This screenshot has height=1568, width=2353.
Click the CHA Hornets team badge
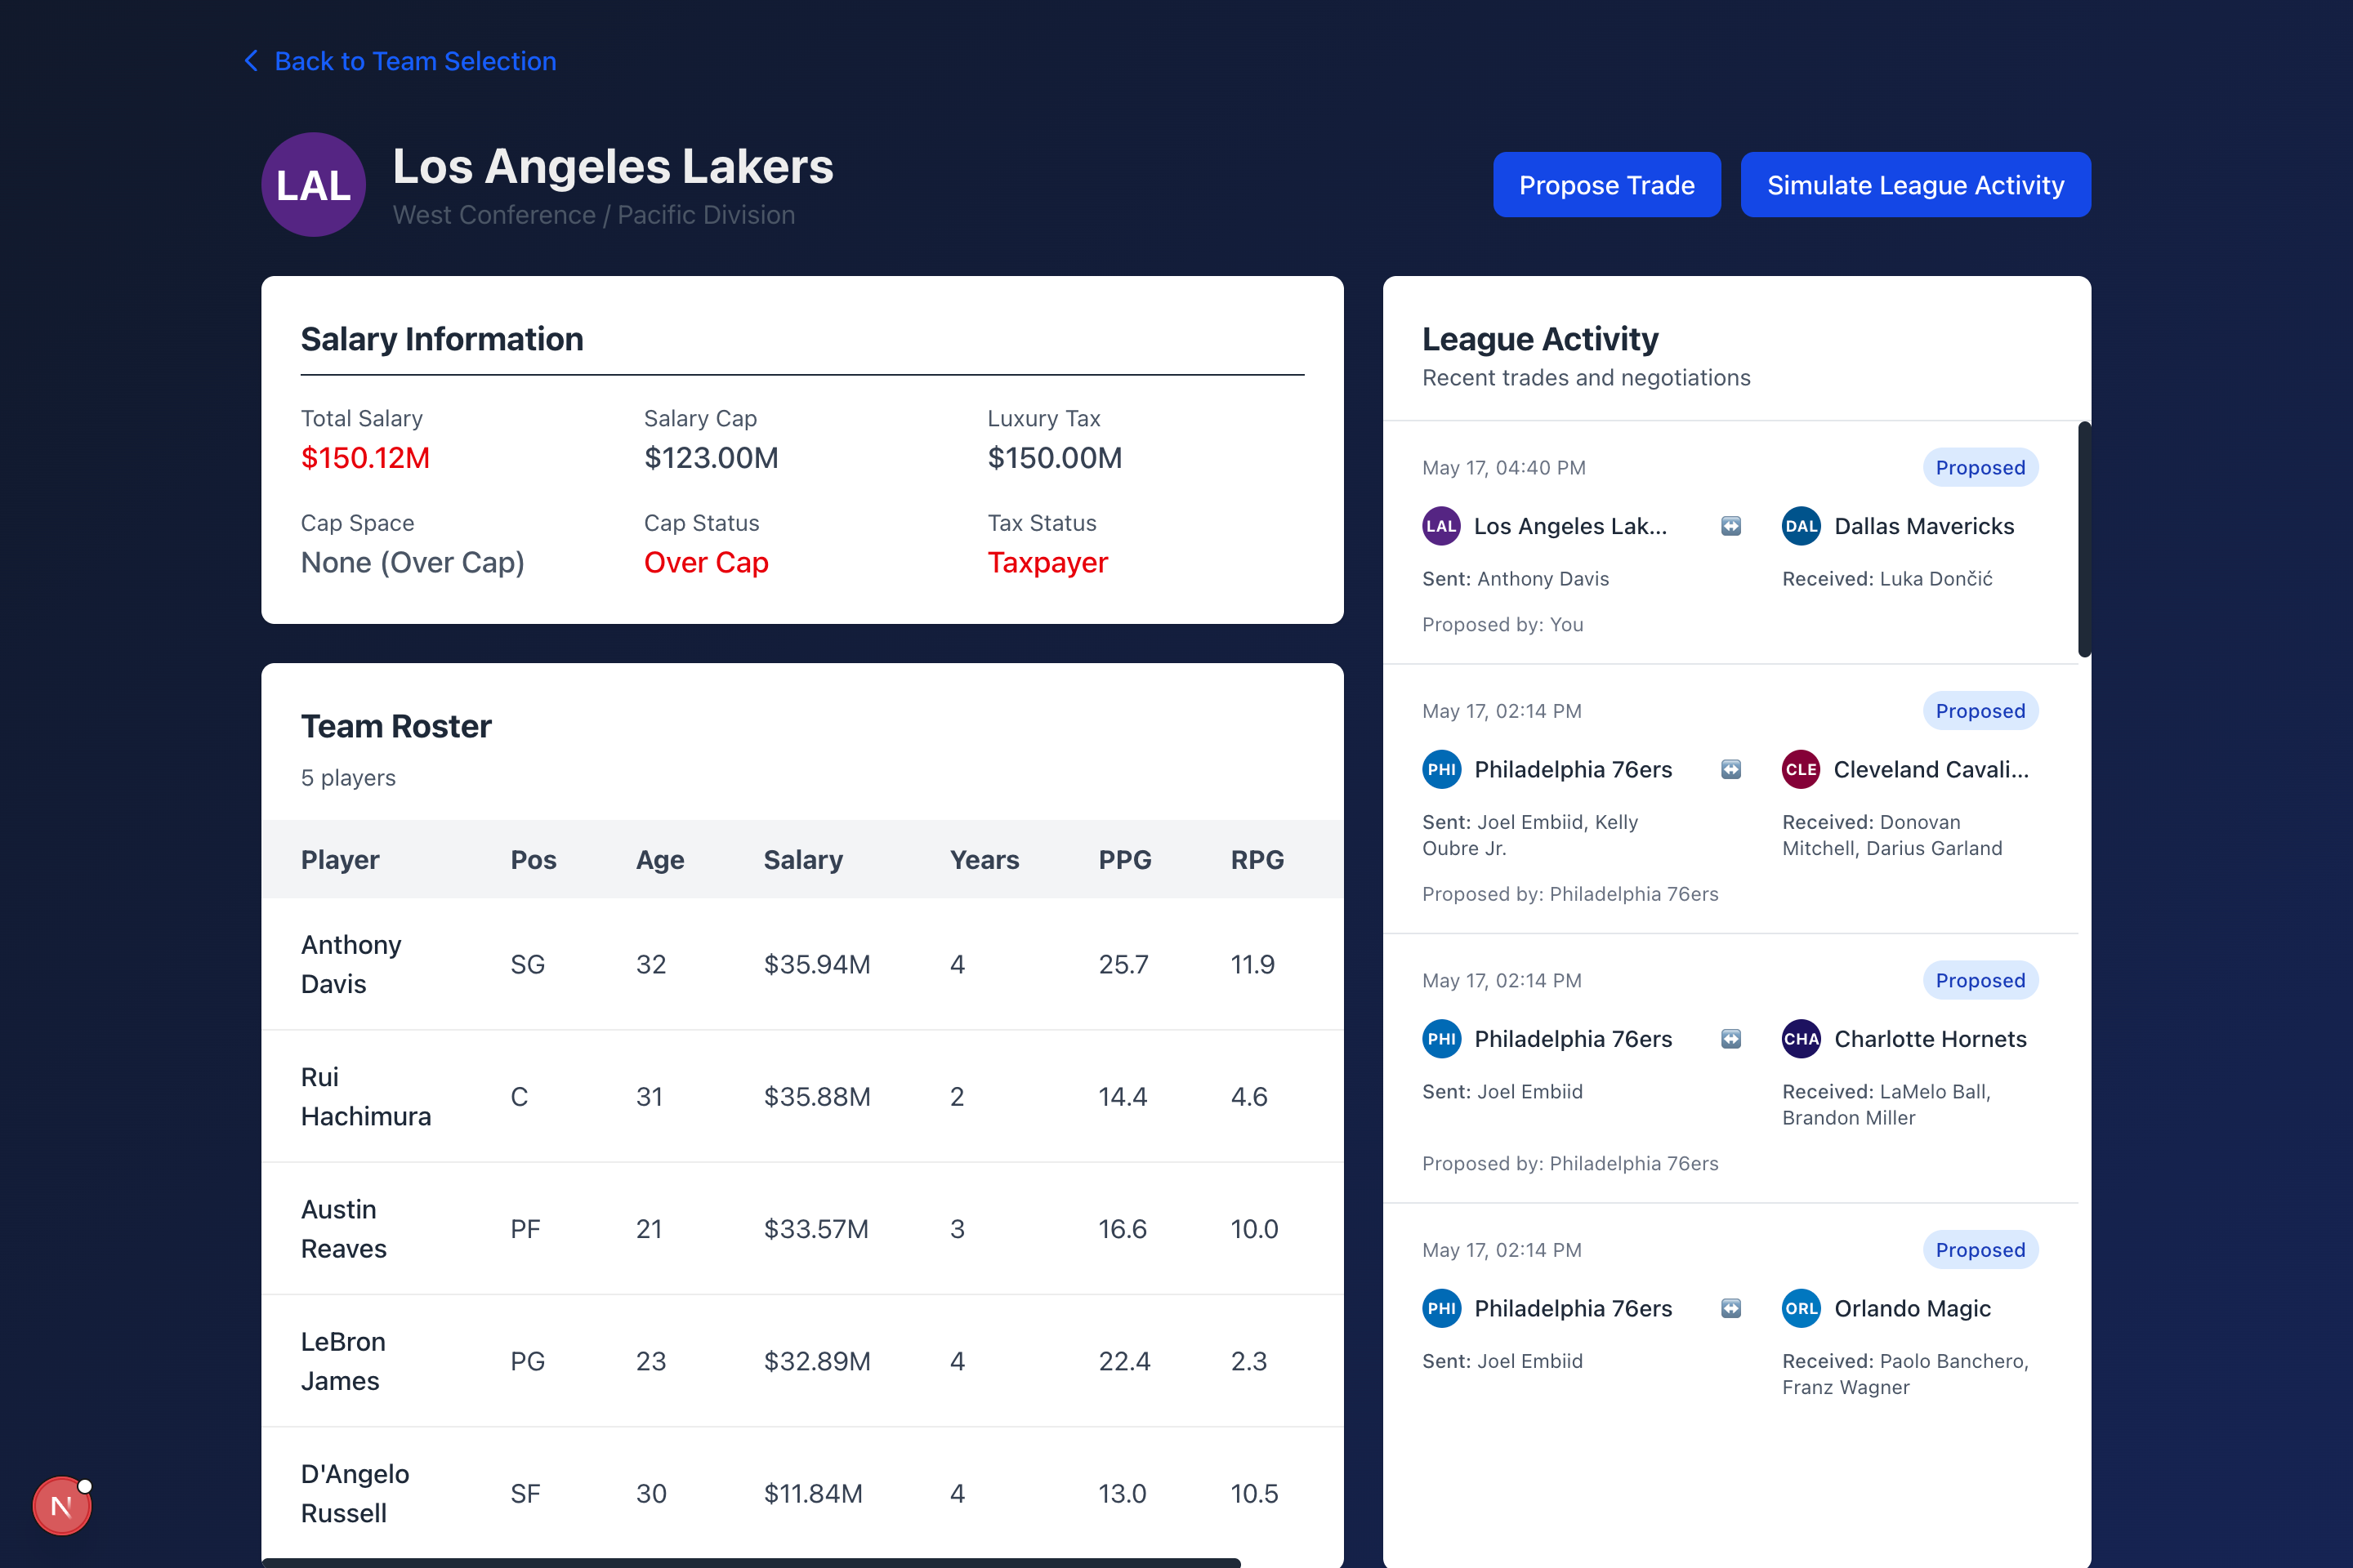1801,1039
